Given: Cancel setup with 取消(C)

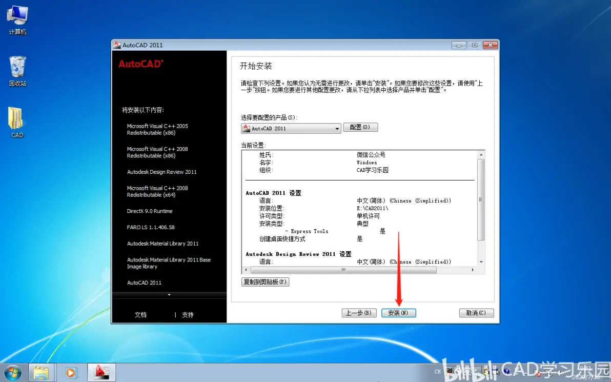Looking at the screenshot, I should (x=476, y=313).
